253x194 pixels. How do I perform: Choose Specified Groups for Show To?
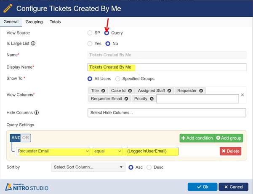[x=118, y=79]
